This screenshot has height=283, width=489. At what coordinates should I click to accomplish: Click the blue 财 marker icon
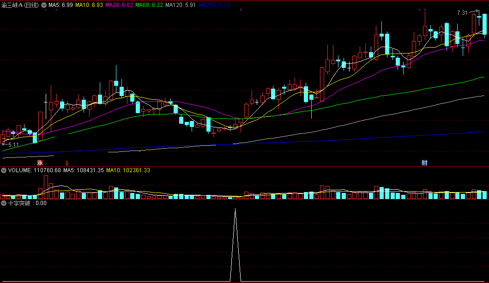click(x=424, y=163)
